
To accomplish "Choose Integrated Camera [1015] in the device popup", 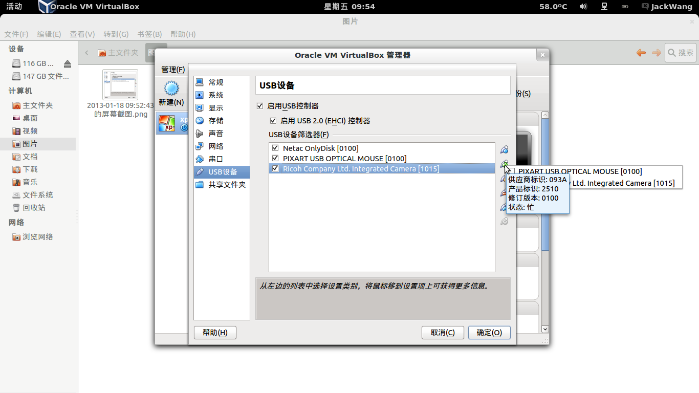I will click(x=594, y=183).
